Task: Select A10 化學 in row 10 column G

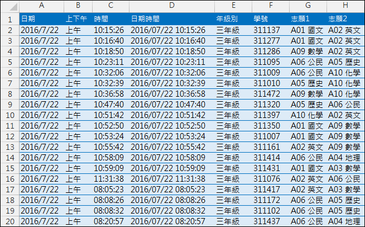Action: [x=308, y=115]
